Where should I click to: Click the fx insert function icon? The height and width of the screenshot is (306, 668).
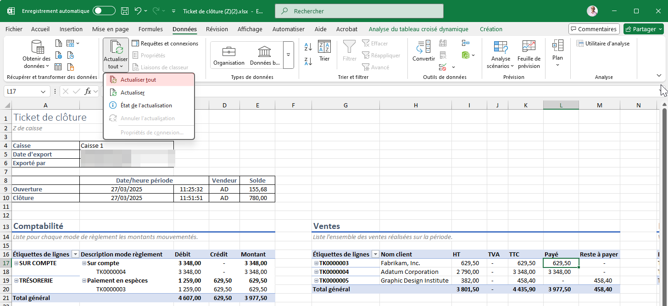click(88, 91)
